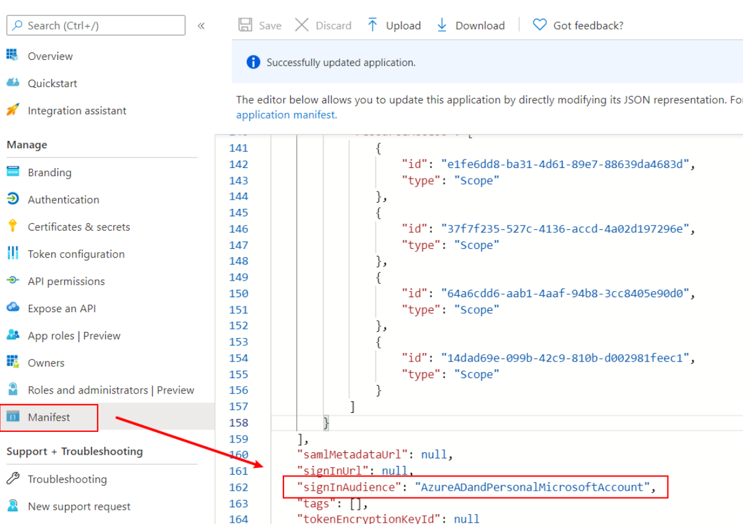Click the Branding icon

[13, 172]
